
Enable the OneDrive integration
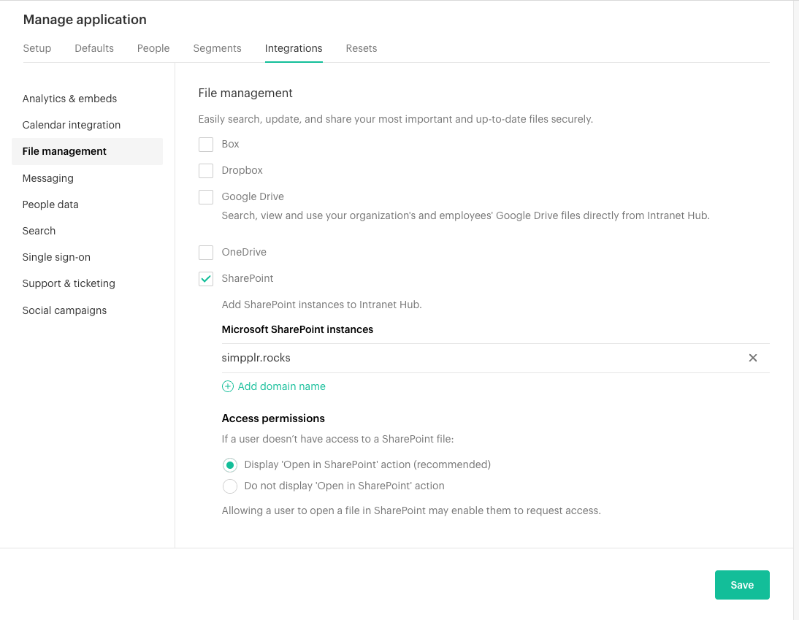pyautogui.click(x=205, y=252)
